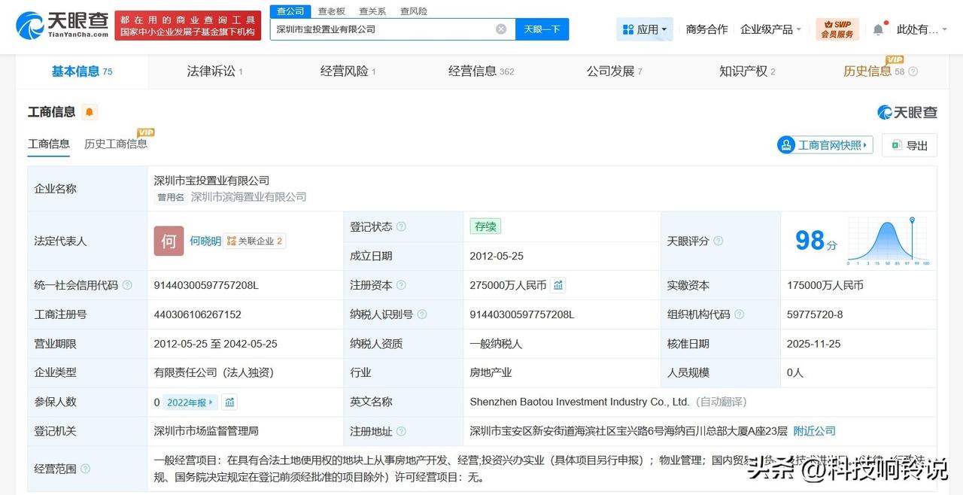Open the 经营信息 tab

481,71
